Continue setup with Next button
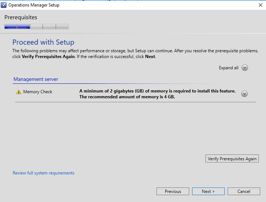The width and height of the screenshot is (266, 202). point(208,191)
